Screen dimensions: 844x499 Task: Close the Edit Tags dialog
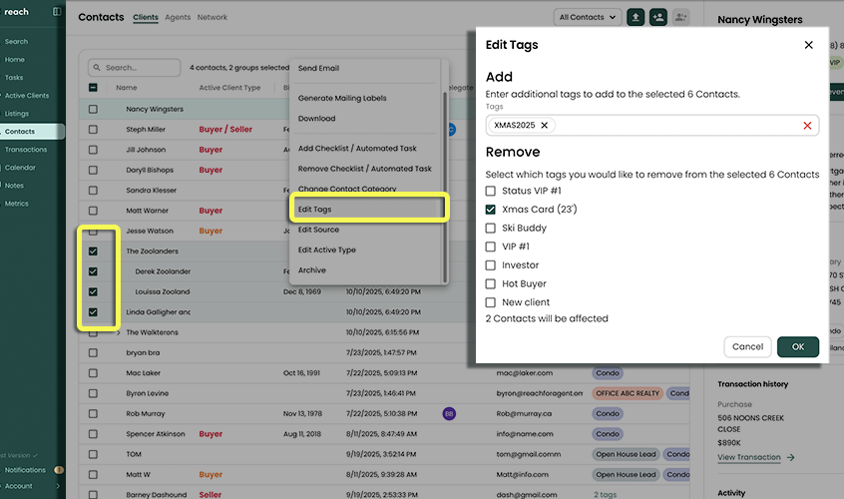[x=808, y=45]
